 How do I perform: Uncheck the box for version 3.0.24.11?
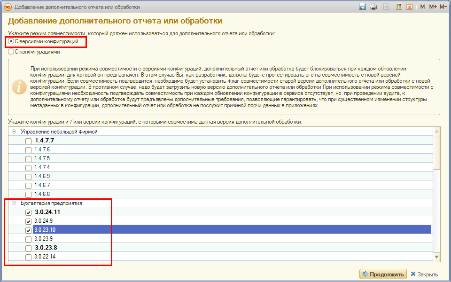coord(28,212)
